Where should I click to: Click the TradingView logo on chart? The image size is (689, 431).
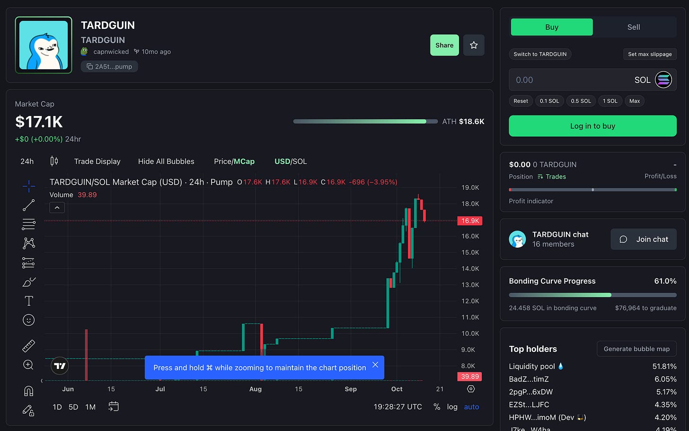pos(60,366)
